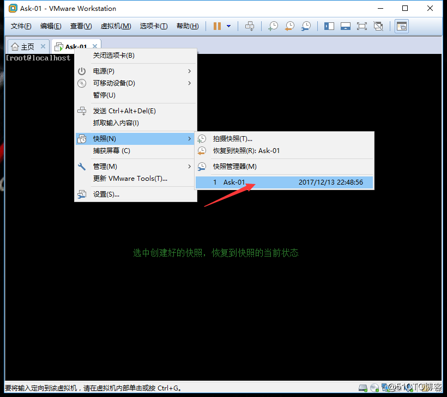
Task: Click the CD/DVD drive status bar icon
Action: (374, 388)
